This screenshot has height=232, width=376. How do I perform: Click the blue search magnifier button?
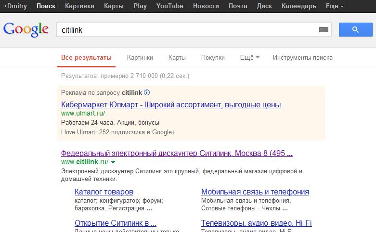coord(356,30)
